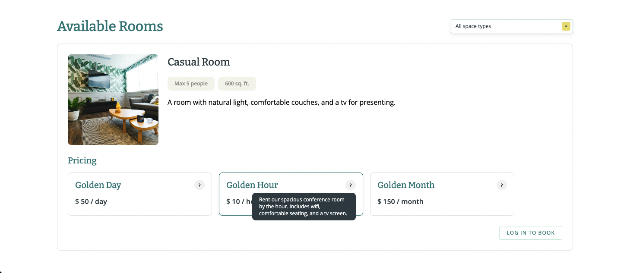Open the Casual Room photo thumbnail
630x273 pixels.
coord(113,100)
